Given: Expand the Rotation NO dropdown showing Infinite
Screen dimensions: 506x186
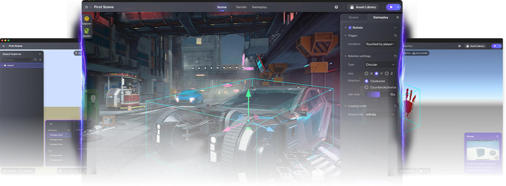Looking at the screenshot, I should pos(380,115).
